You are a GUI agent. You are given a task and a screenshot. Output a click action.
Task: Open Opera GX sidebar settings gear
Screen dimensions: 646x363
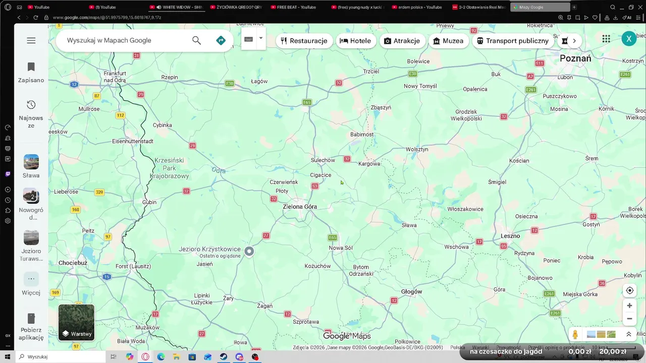pyautogui.click(x=8, y=221)
